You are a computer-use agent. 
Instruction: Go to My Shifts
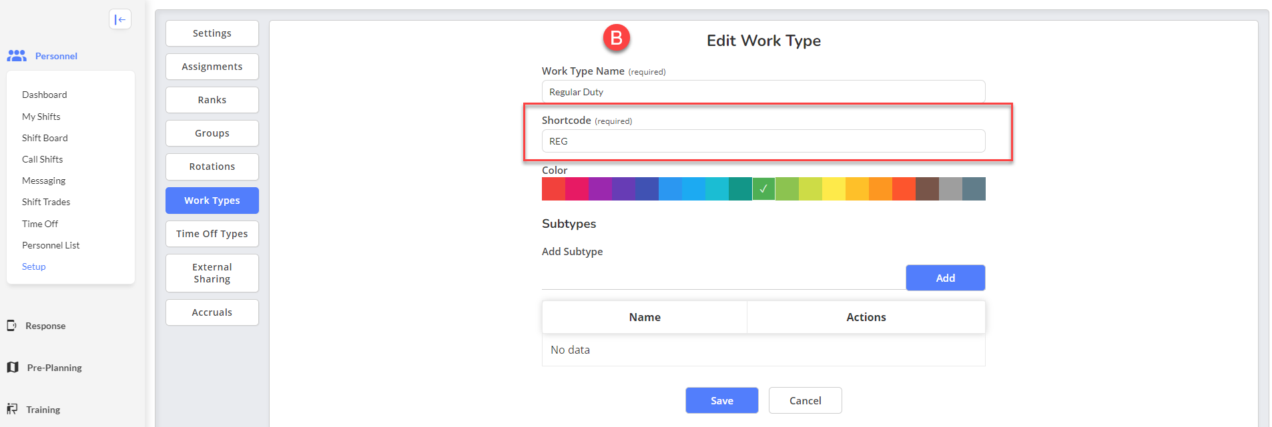(x=41, y=117)
